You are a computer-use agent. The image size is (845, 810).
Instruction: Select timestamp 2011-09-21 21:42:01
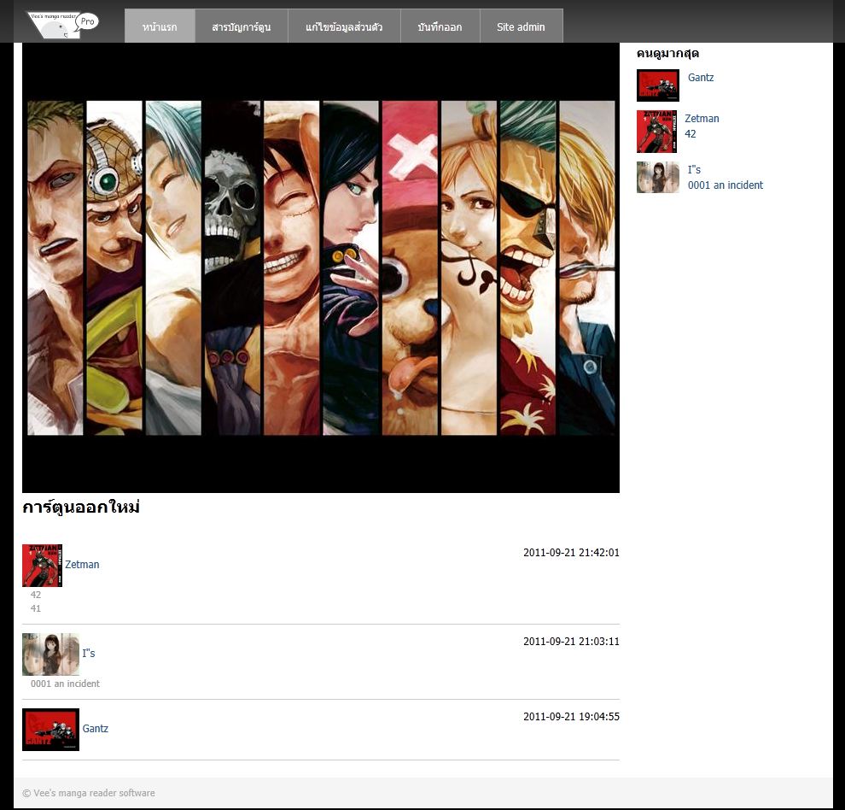click(x=571, y=553)
